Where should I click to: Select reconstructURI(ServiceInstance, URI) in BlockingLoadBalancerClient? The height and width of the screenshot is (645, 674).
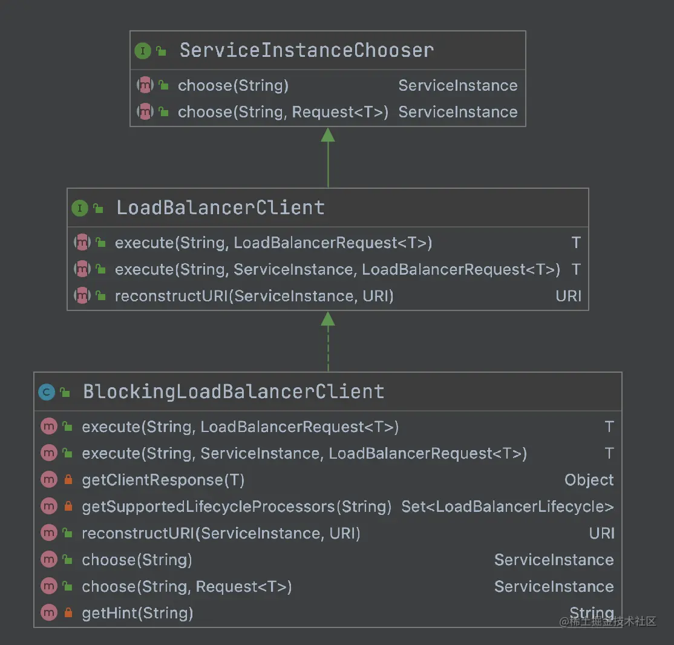[x=221, y=533]
